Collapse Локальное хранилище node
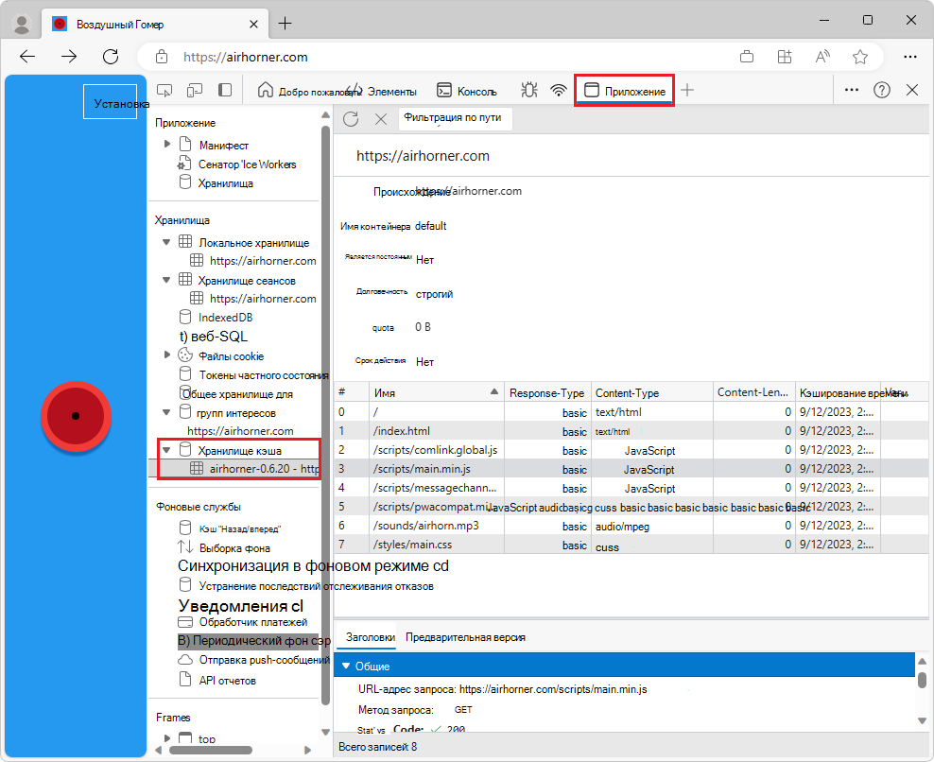 pyautogui.click(x=166, y=242)
